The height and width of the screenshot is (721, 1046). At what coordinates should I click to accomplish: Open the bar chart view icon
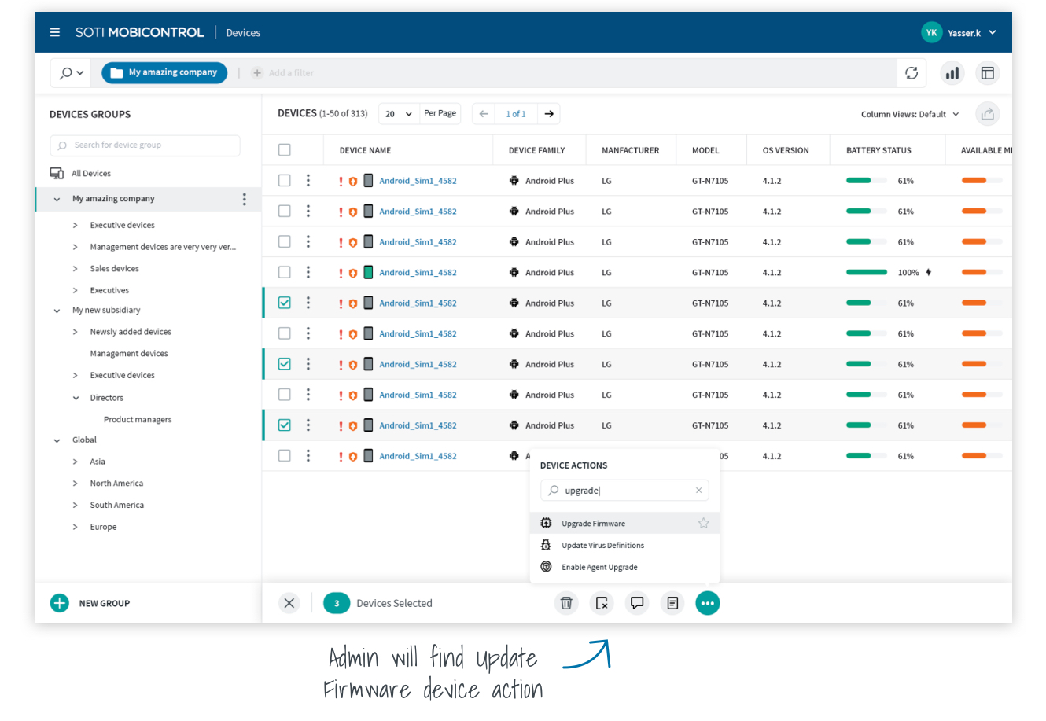click(952, 73)
